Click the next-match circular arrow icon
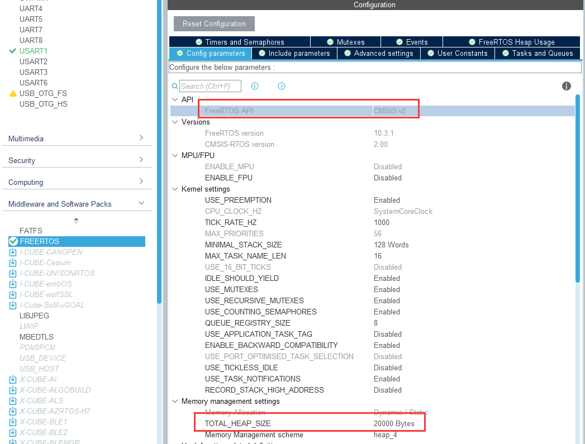The width and height of the screenshot is (585, 444). (x=282, y=86)
